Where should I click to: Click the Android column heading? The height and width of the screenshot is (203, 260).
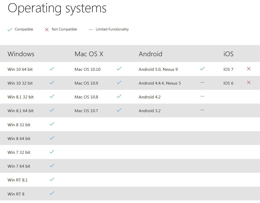151,54
